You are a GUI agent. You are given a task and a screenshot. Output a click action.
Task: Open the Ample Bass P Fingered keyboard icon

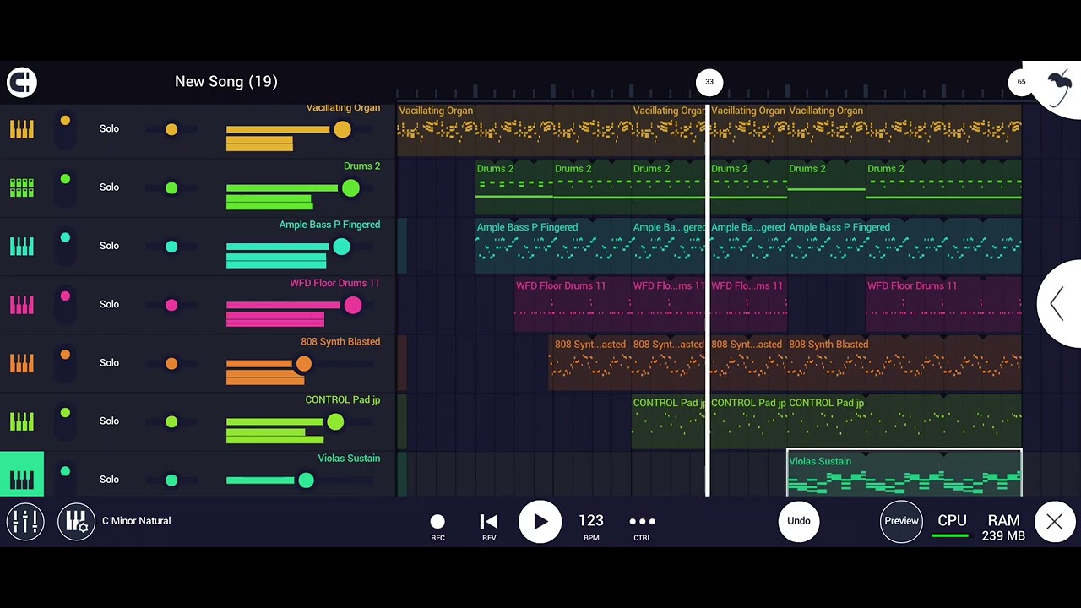coord(22,246)
